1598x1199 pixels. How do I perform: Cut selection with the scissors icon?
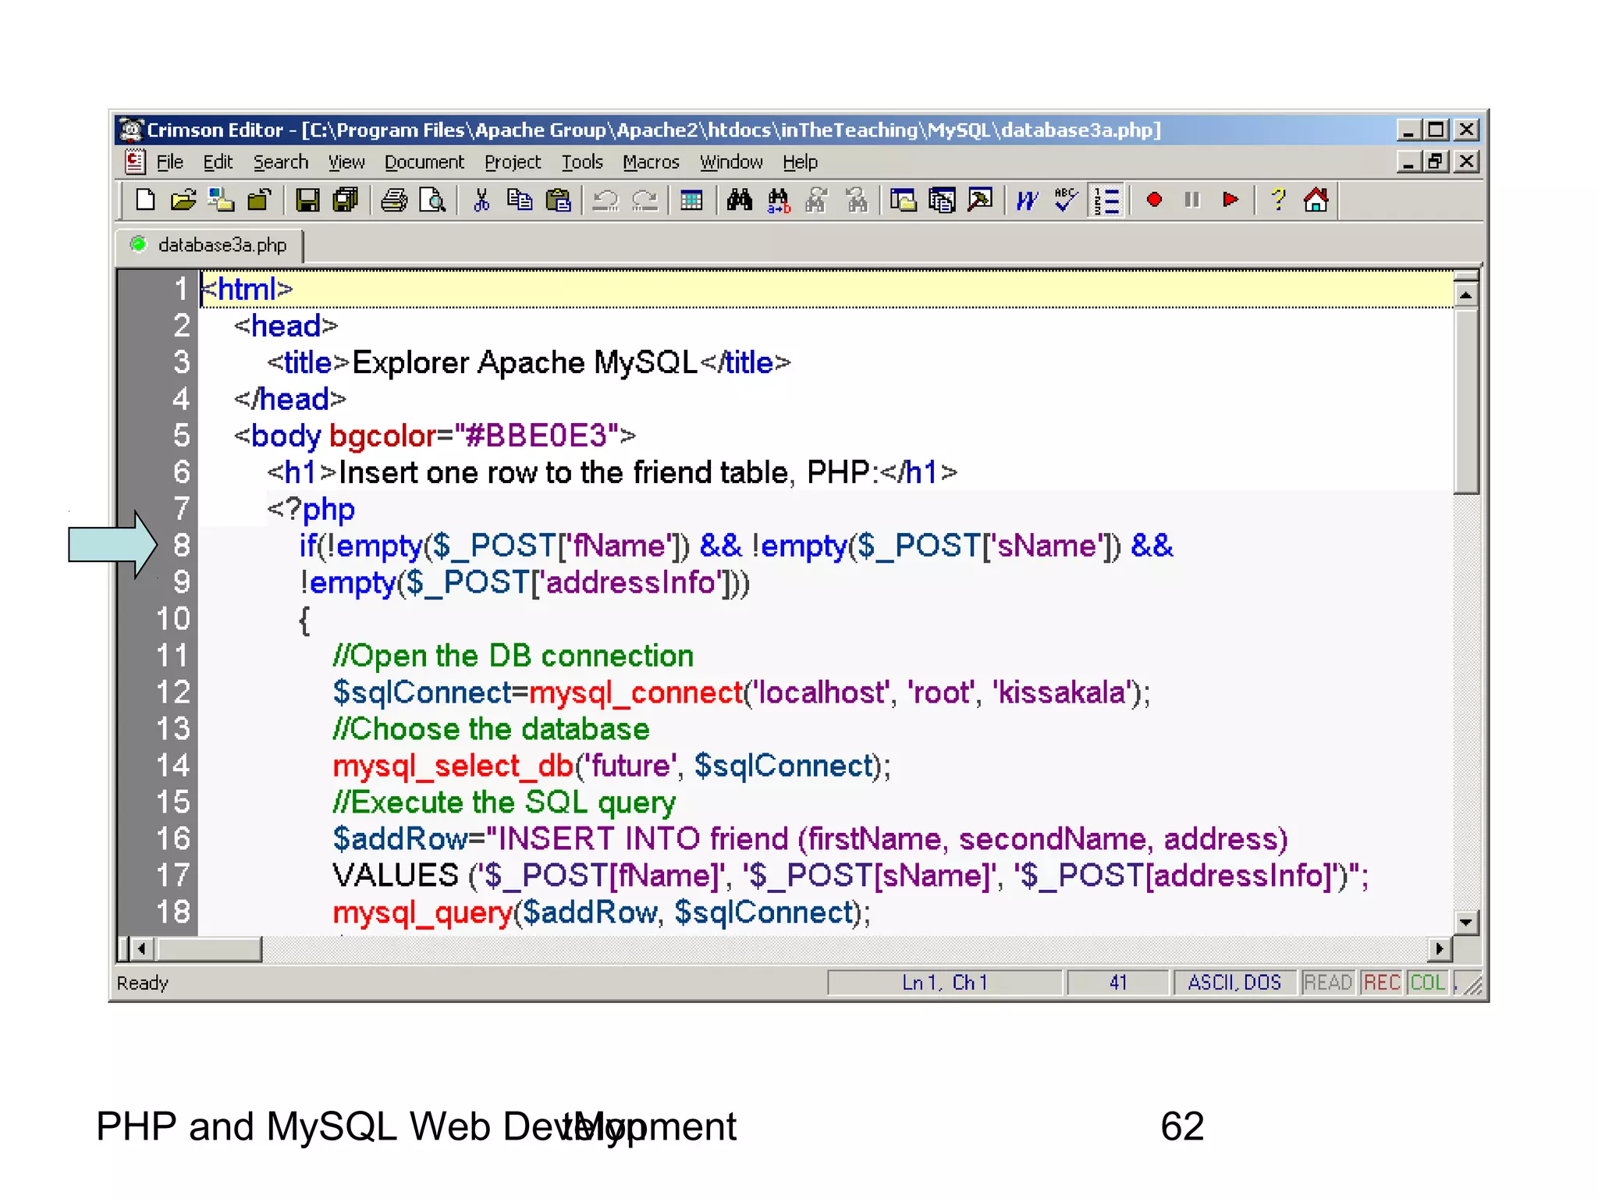[481, 201]
